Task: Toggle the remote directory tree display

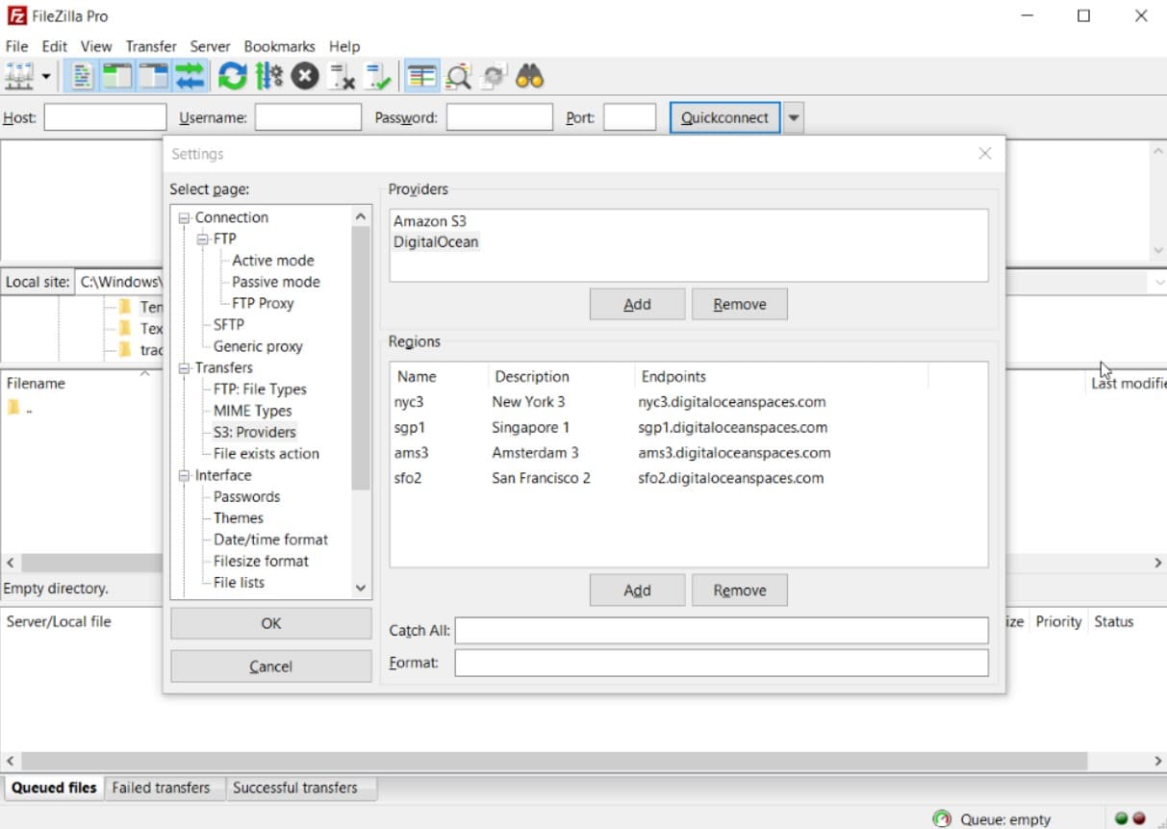Action: point(154,75)
